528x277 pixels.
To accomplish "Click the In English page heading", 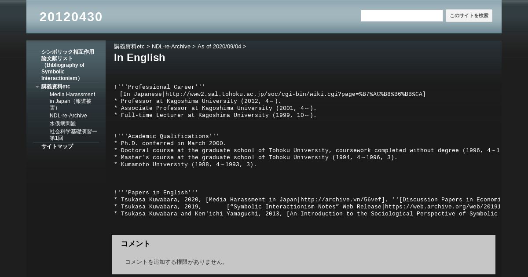I will (139, 58).
